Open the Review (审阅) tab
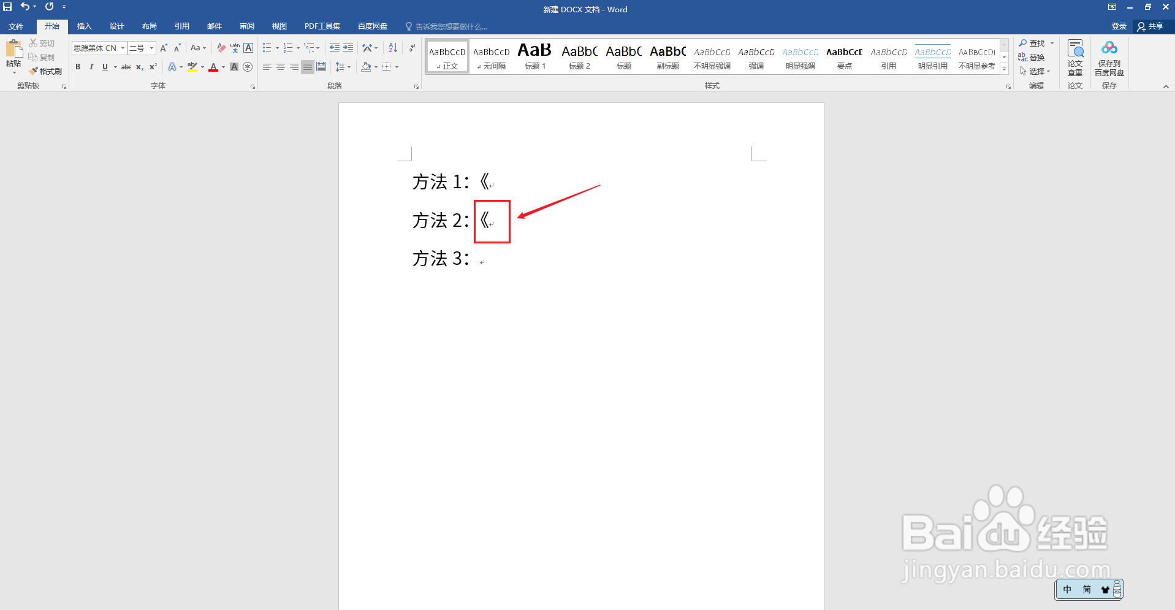 tap(246, 26)
